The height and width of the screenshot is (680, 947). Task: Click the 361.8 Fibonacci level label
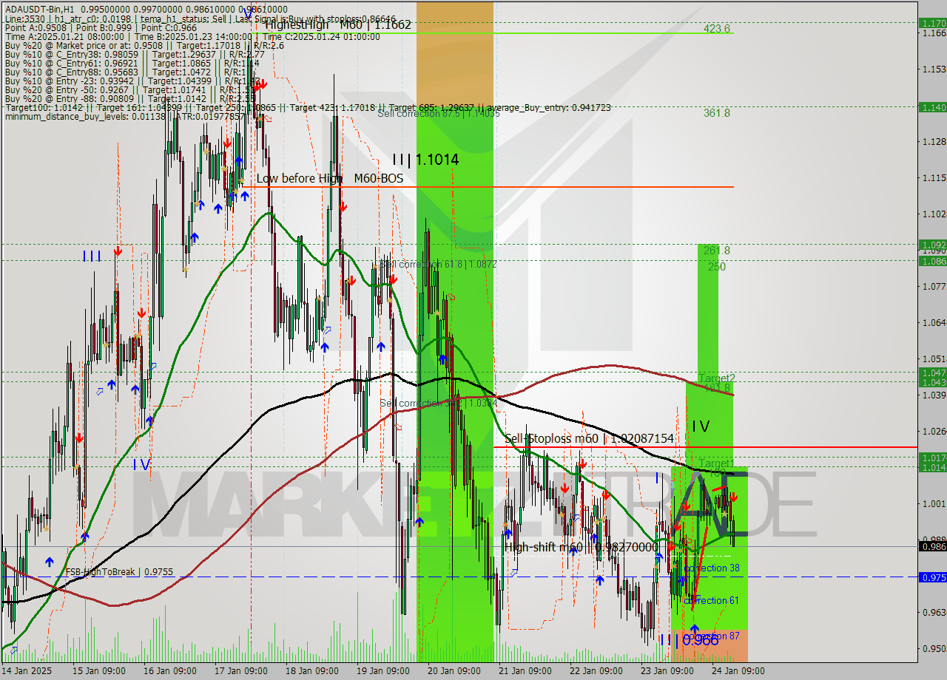717,112
